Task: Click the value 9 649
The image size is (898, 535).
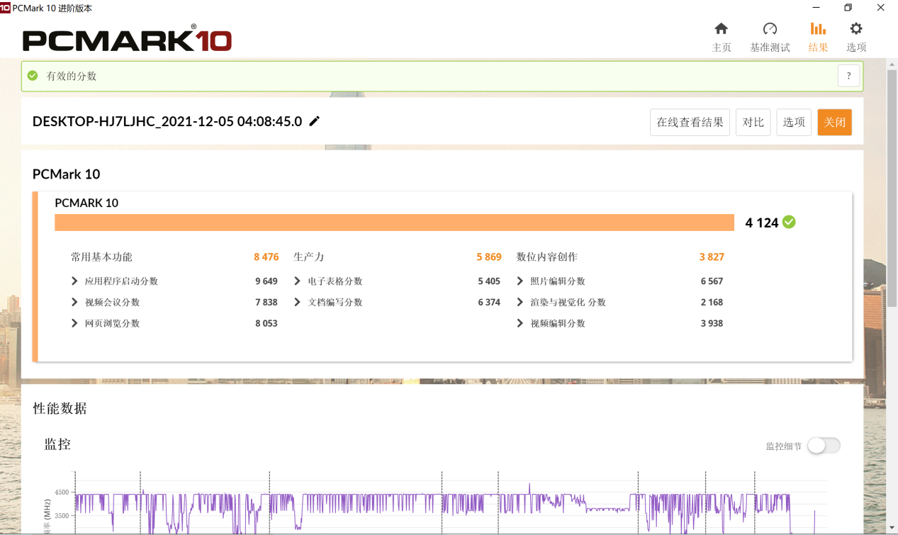Action: pos(266,281)
